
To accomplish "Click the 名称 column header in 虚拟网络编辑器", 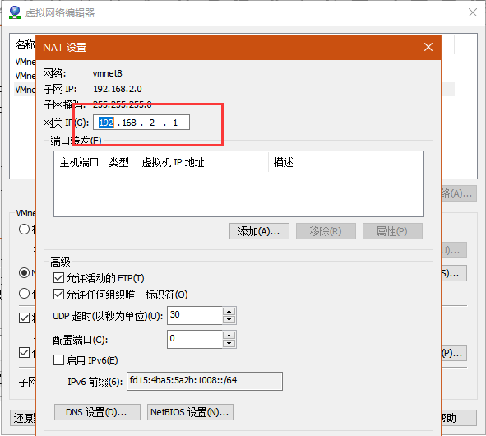I will tap(25, 44).
